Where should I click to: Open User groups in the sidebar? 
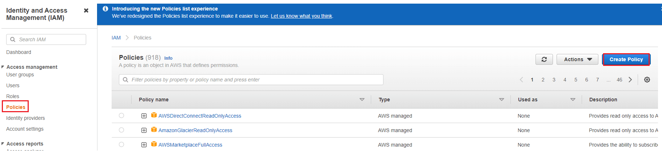point(20,75)
